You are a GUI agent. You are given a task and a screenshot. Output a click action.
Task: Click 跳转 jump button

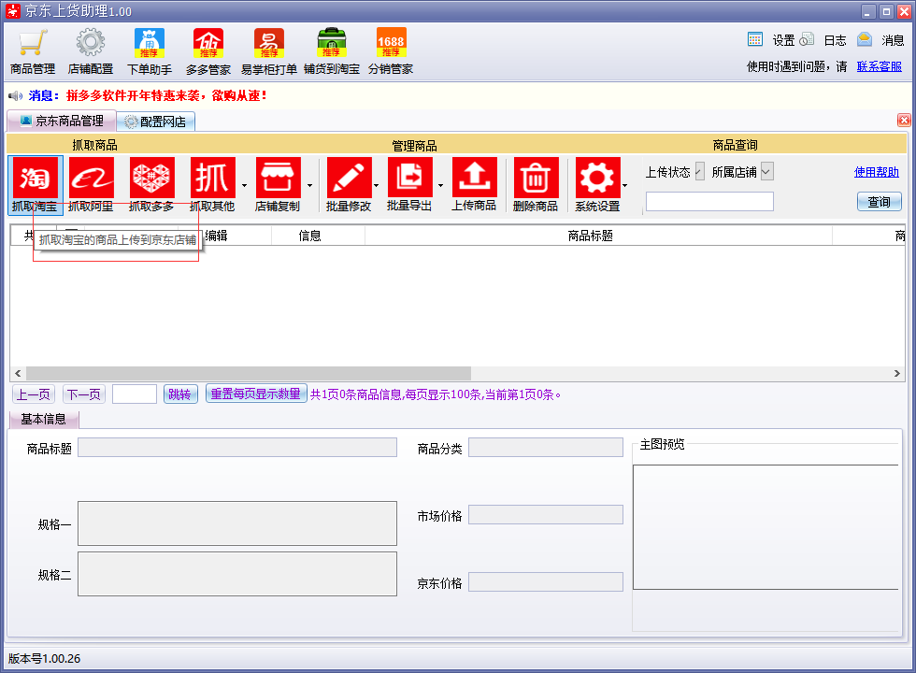tap(179, 394)
